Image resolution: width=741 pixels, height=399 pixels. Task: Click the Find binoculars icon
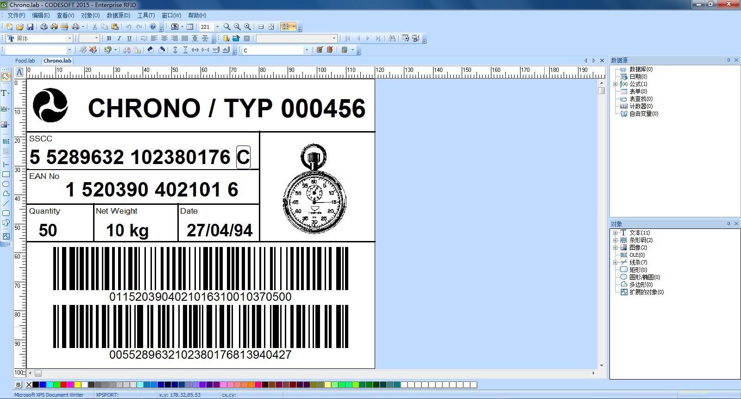(x=392, y=38)
